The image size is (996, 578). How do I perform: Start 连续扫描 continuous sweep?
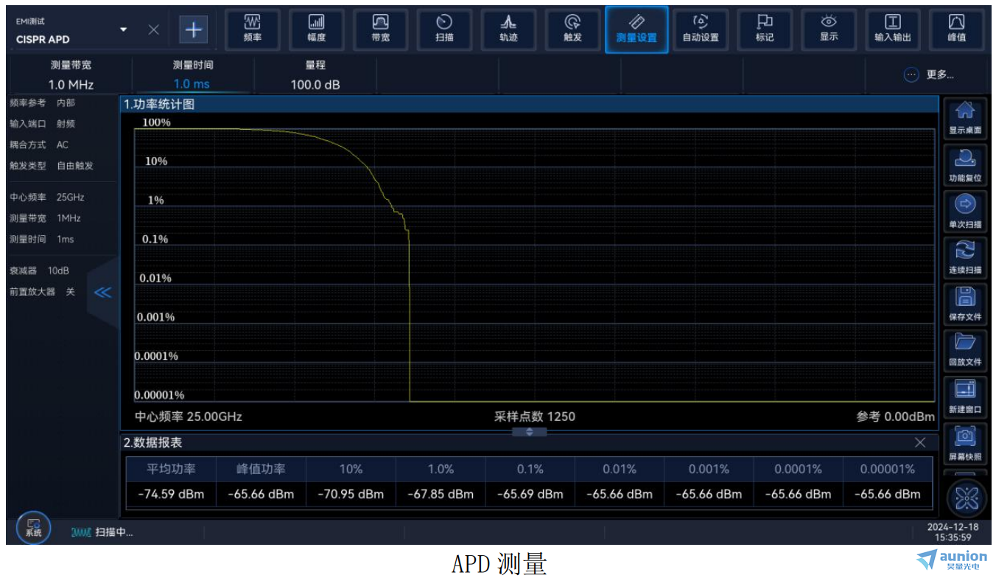point(964,257)
